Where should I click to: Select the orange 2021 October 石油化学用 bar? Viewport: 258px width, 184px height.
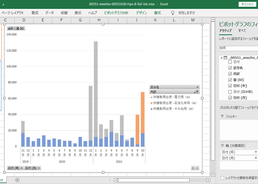pos(143,113)
